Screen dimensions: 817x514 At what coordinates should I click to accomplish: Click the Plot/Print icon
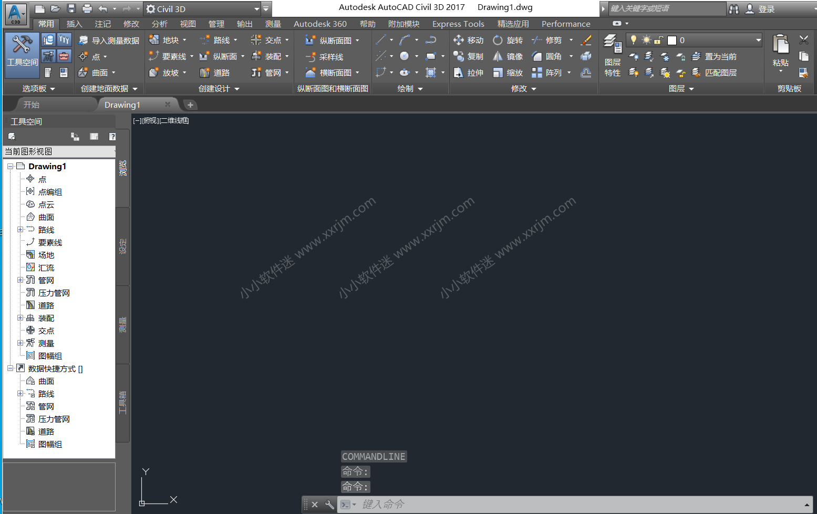click(87, 8)
